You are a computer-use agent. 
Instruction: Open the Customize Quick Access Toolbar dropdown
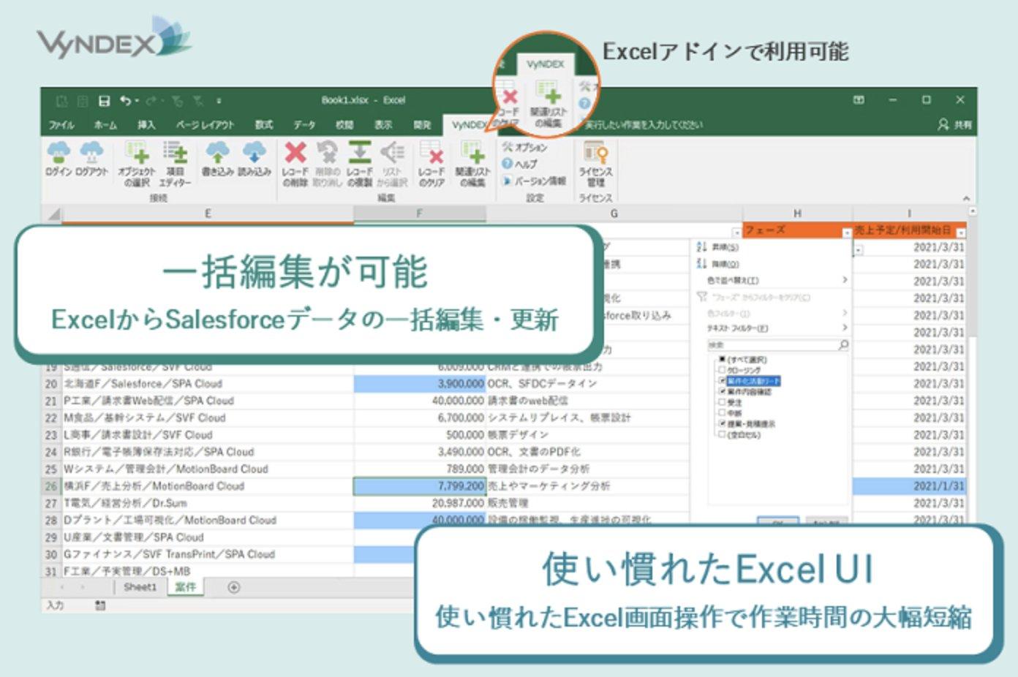click(x=219, y=101)
